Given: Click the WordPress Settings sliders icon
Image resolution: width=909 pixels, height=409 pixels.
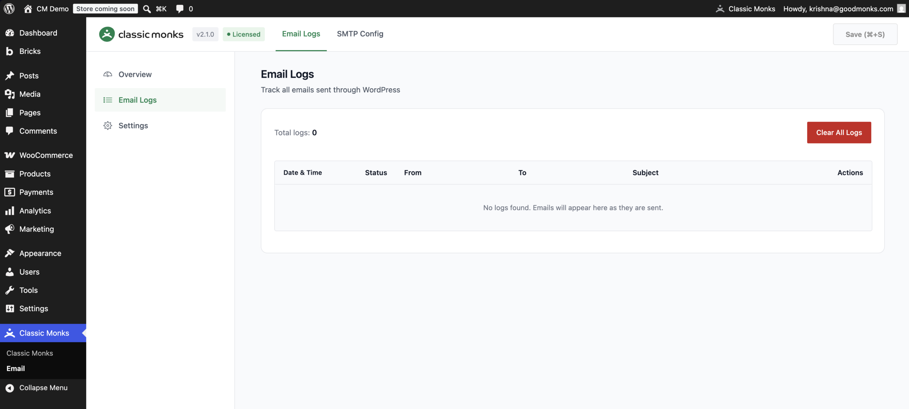Looking at the screenshot, I should 10,309.
